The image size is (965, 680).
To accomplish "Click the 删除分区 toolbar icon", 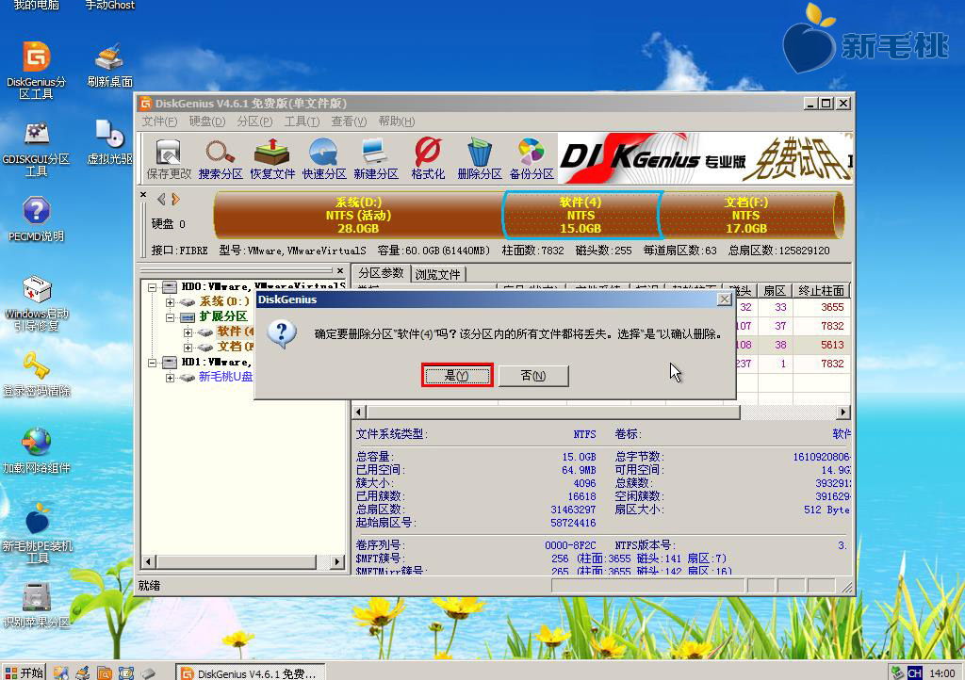I will click(x=480, y=158).
